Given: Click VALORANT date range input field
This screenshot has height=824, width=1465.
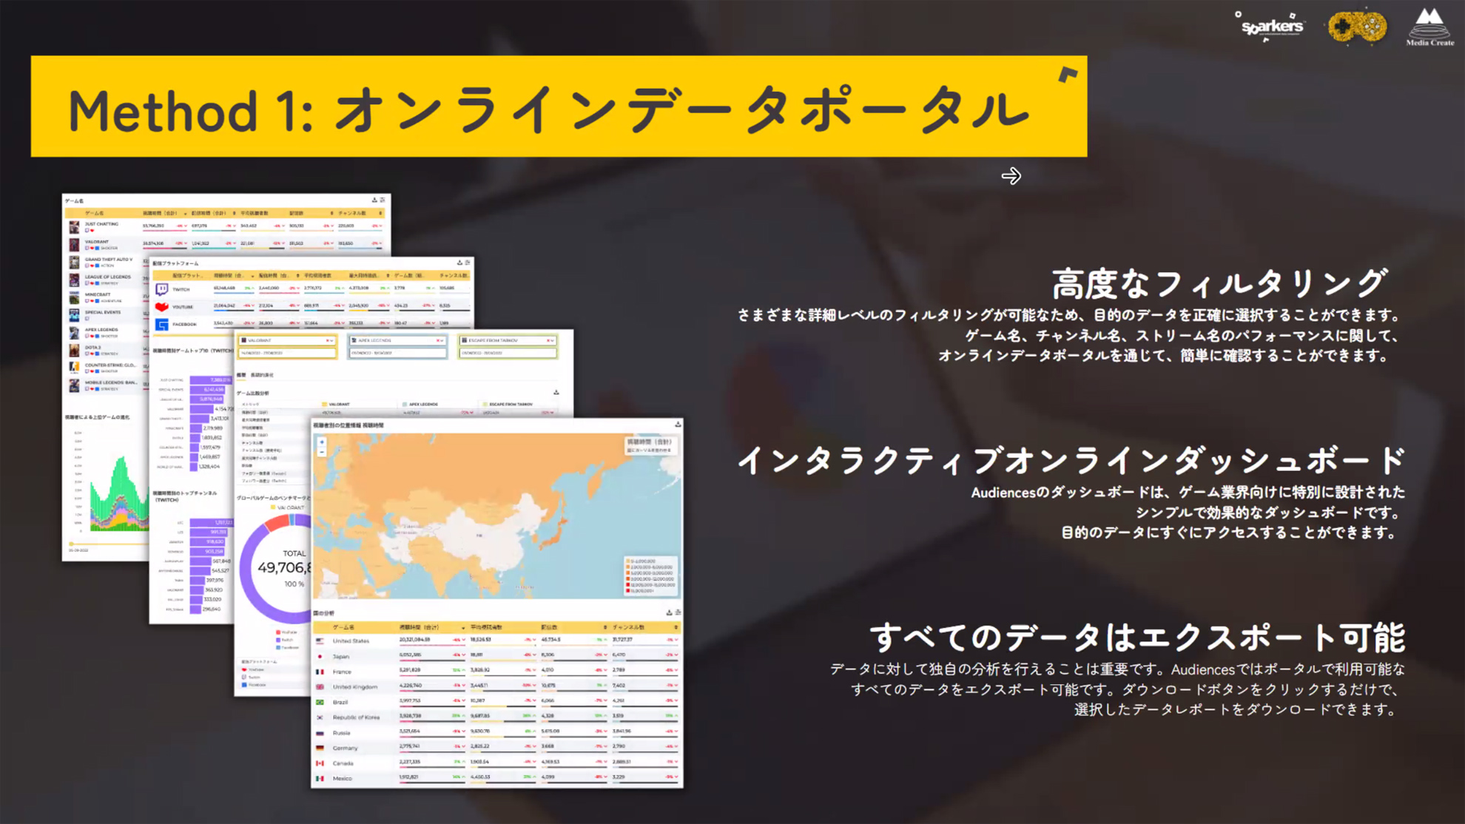Looking at the screenshot, I should 287,354.
